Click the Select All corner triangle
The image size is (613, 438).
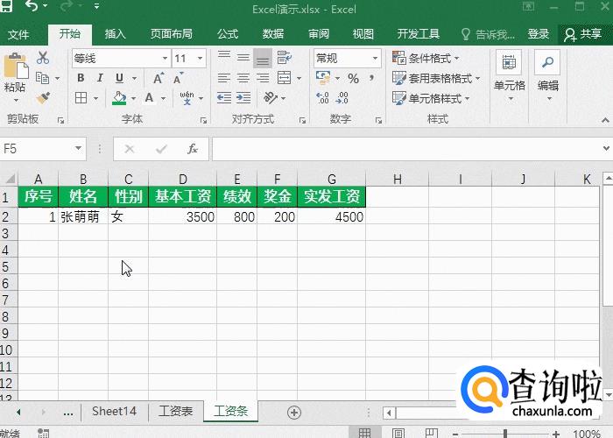[10, 179]
